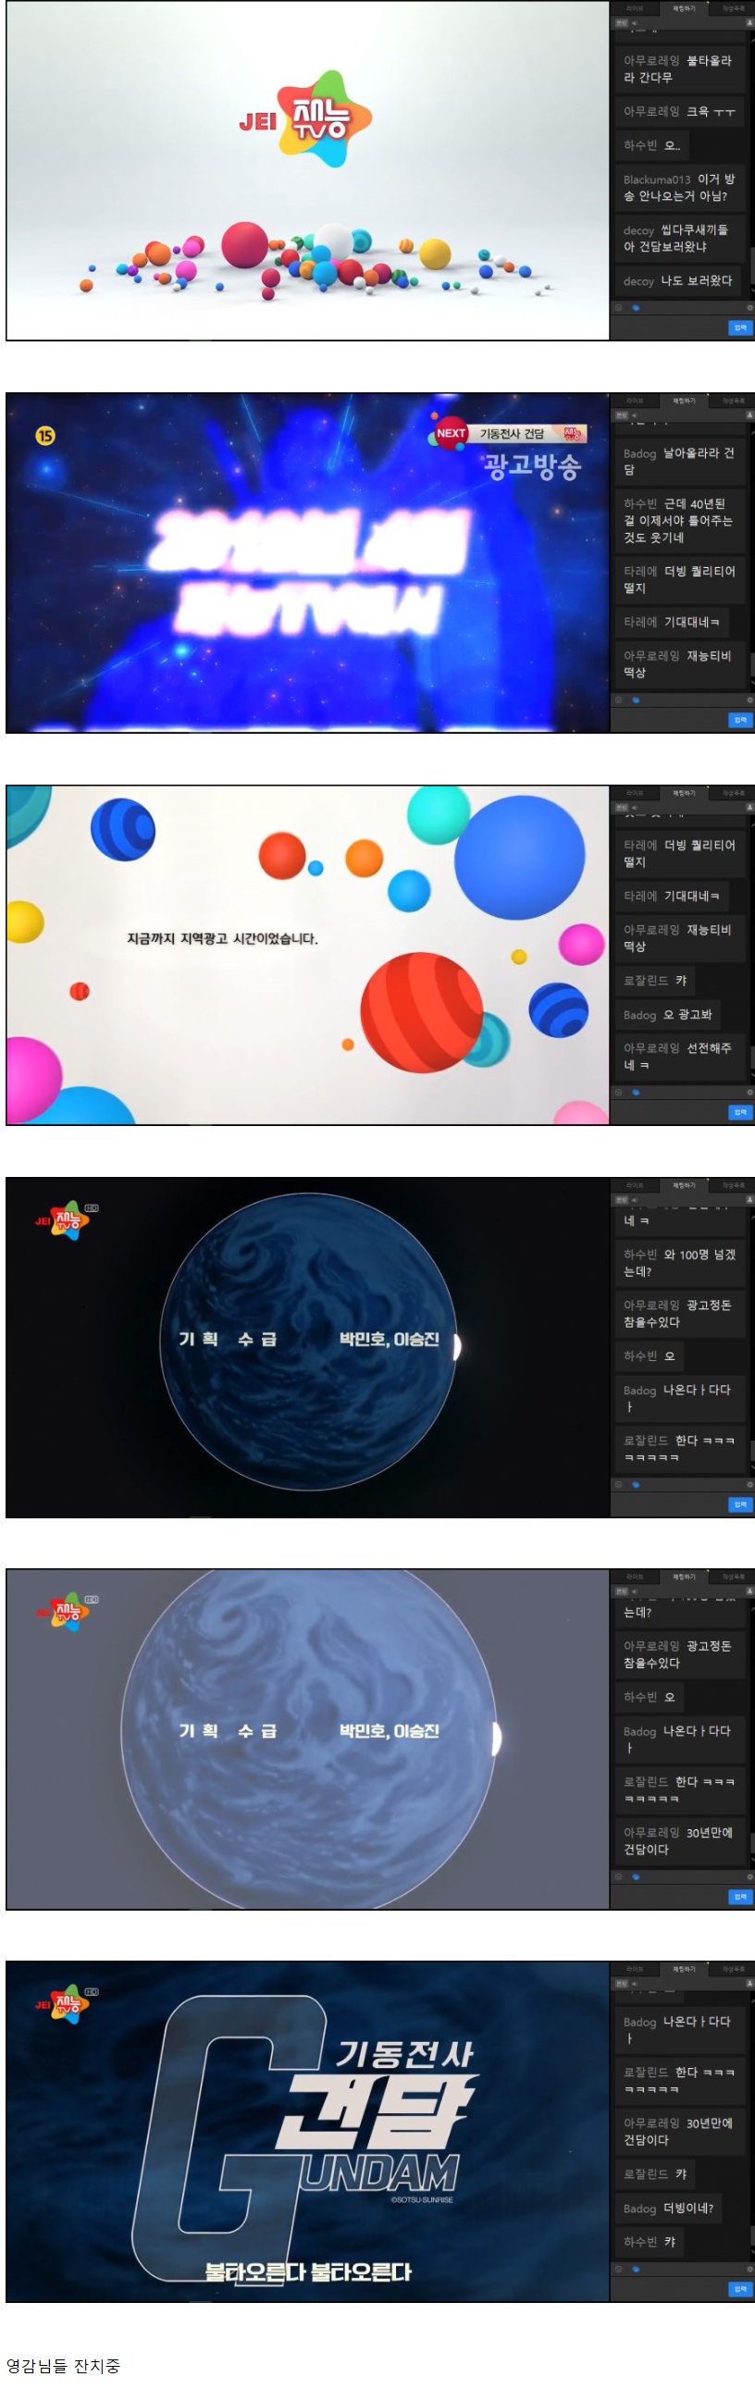Click the message 'Badog 날아올라라 건담'
The width and height of the screenshot is (755, 2389).
[x=680, y=461]
